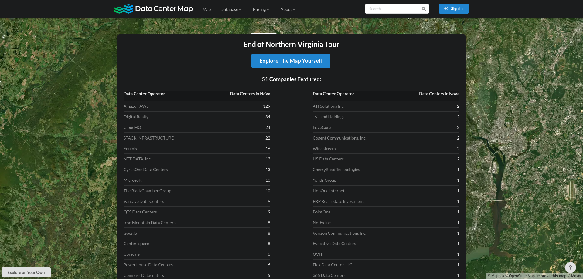Select Equinix in the operator list
The image size is (583, 279).
tap(130, 149)
